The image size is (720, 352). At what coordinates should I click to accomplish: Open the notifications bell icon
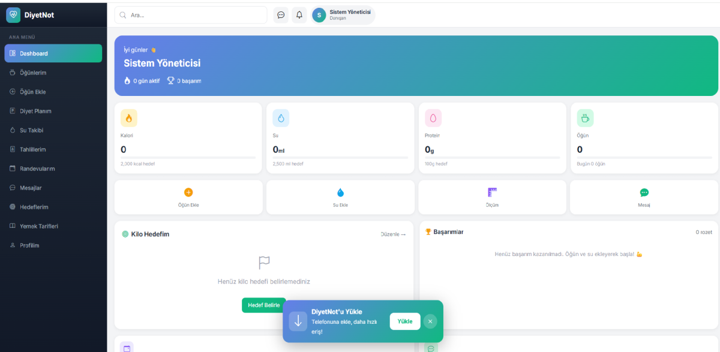299,15
